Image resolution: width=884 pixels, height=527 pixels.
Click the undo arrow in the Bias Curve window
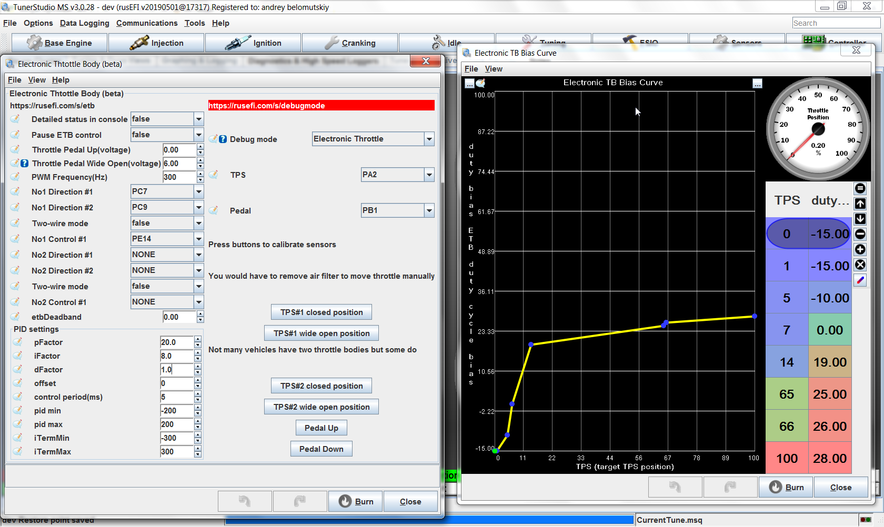click(x=675, y=487)
